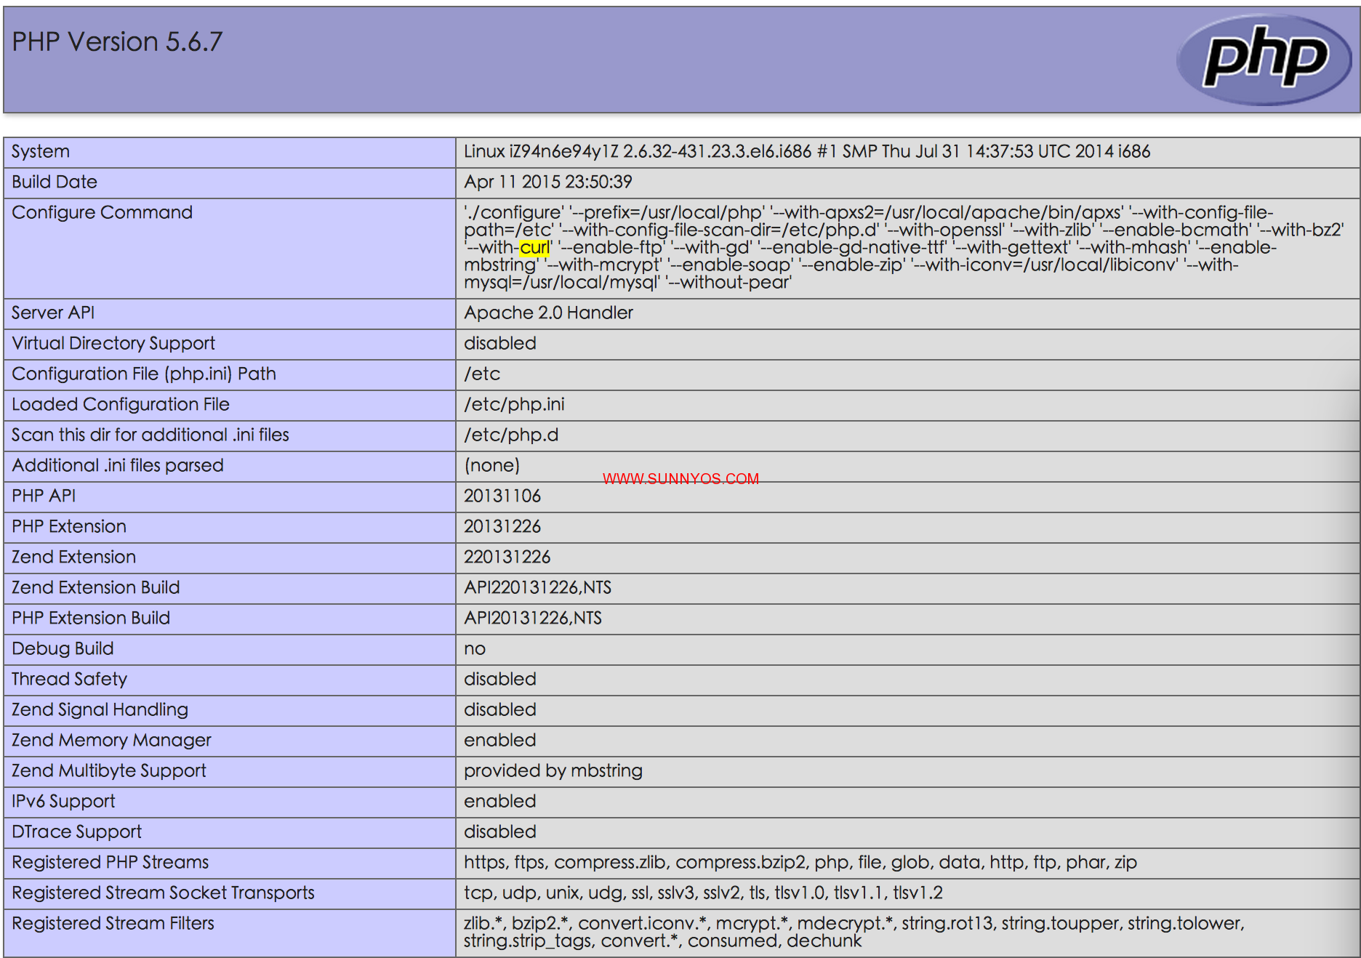This screenshot has width=1361, height=958.
Task: Click the https, ftps streams list value
Action: pyautogui.click(x=800, y=863)
